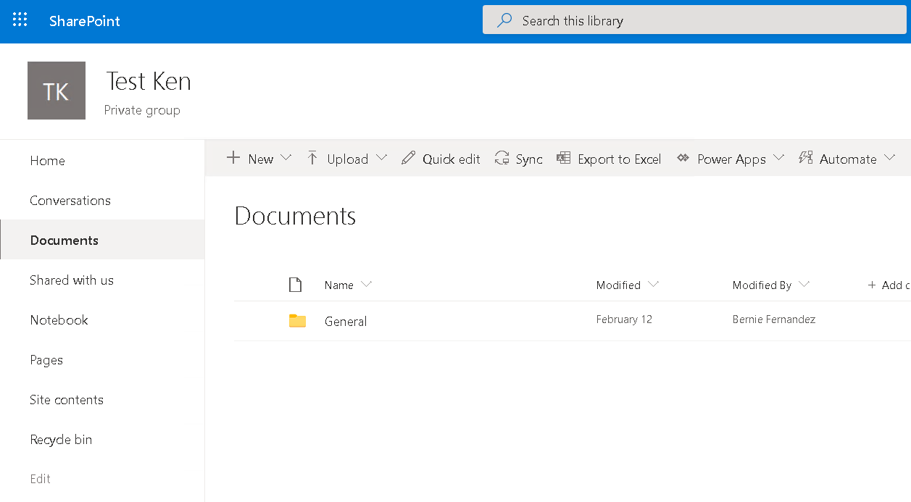Click the Sync icon
Image resolution: width=911 pixels, height=502 pixels.
tap(502, 158)
